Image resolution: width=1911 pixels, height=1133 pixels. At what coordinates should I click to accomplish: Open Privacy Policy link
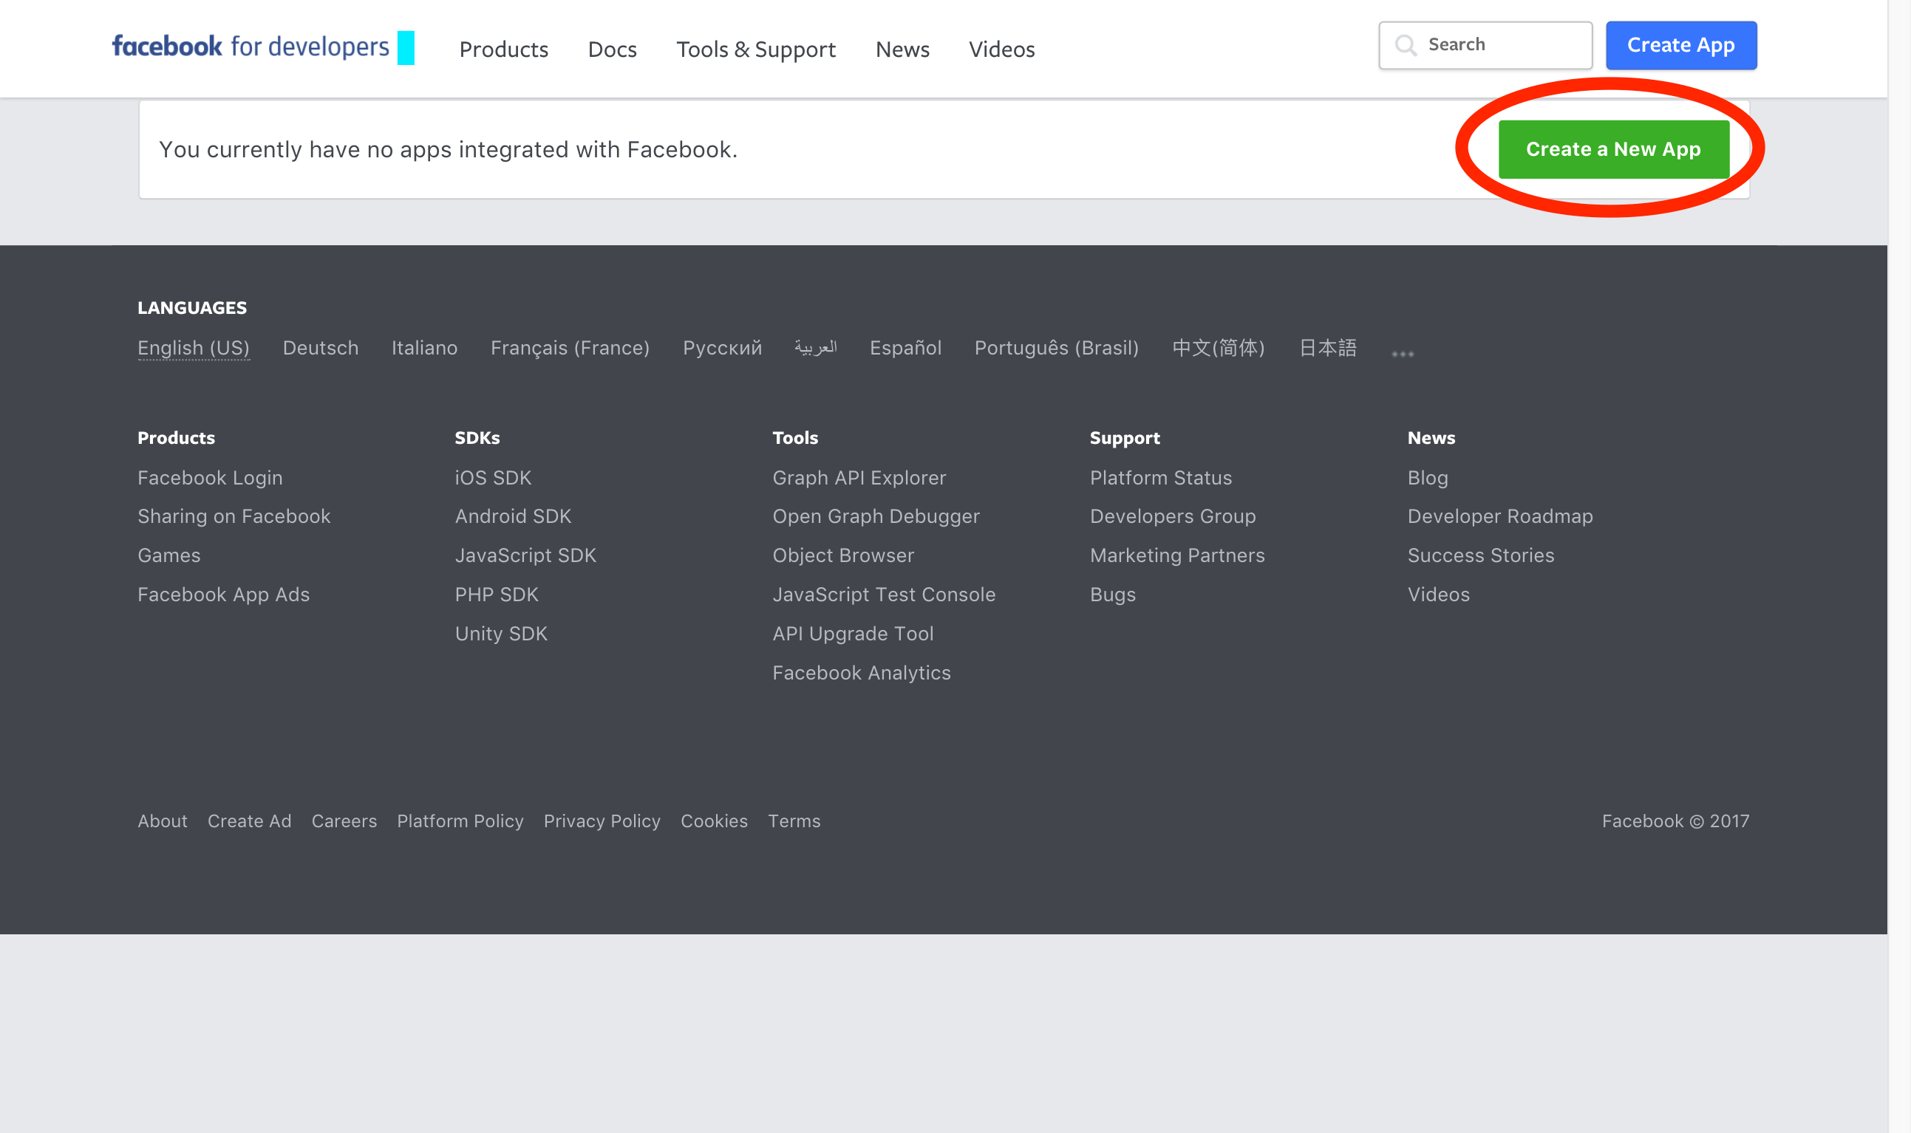point(602,821)
